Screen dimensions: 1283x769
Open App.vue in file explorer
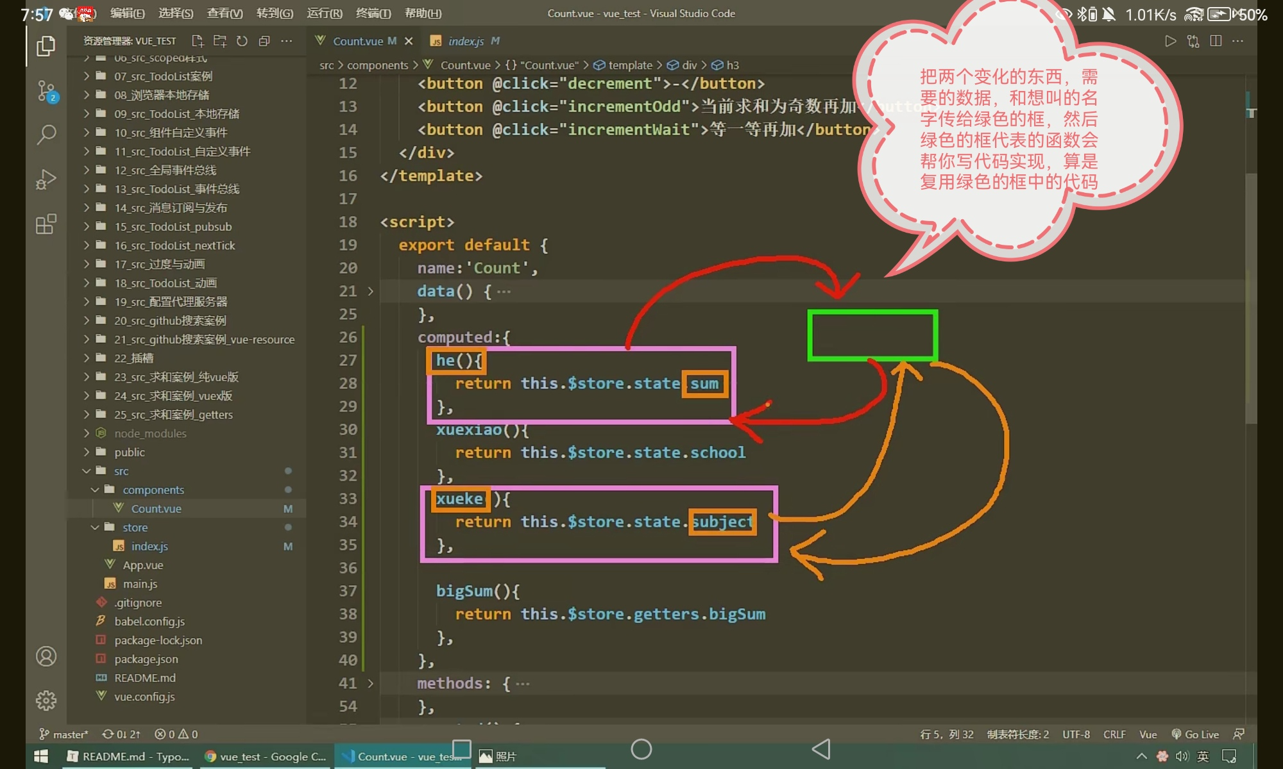[142, 565]
